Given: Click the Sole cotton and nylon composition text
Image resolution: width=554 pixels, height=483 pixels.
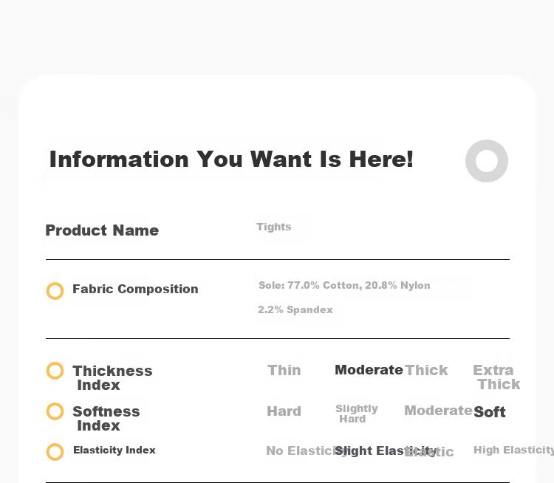Looking at the screenshot, I should click(x=344, y=285).
